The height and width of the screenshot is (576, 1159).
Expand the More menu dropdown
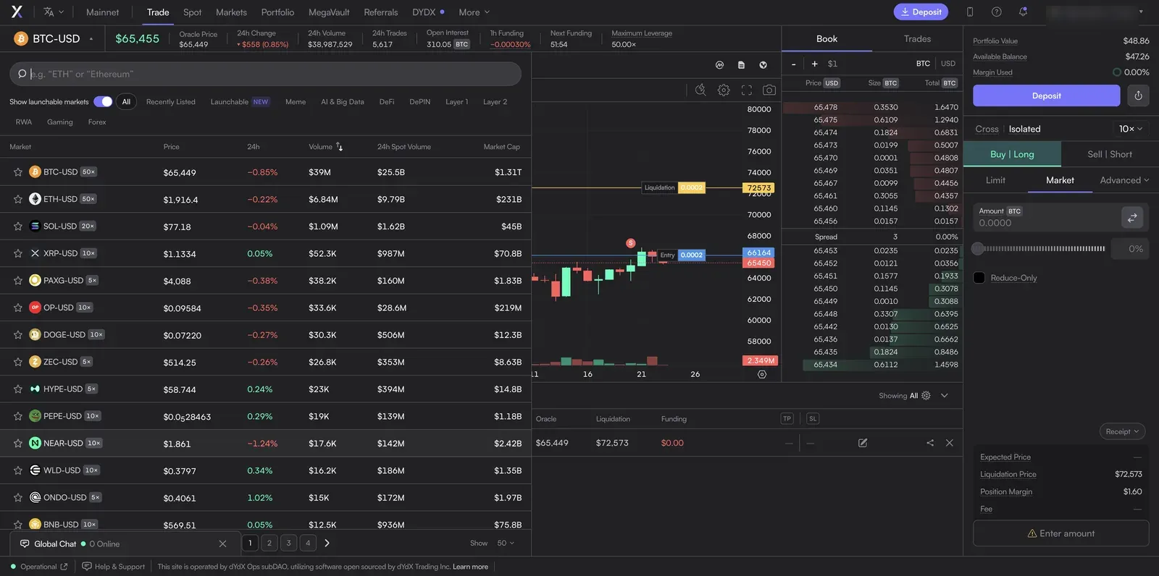pyautogui.click(x=474, y=12)
